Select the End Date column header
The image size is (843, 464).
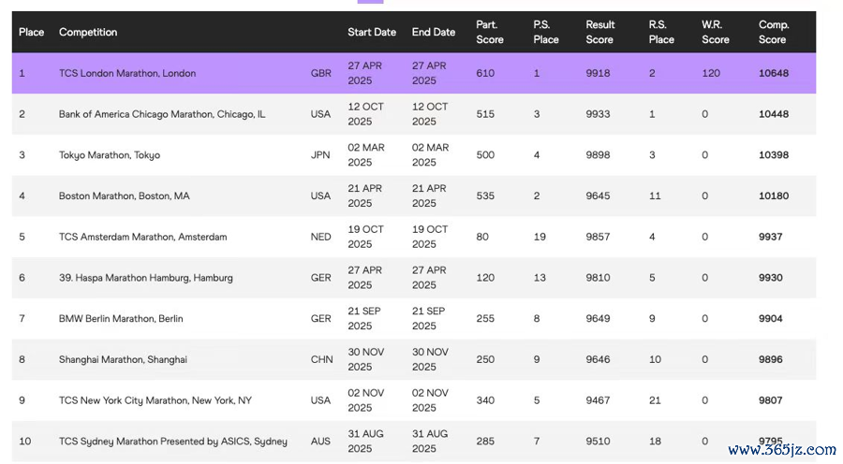[433, 32]
